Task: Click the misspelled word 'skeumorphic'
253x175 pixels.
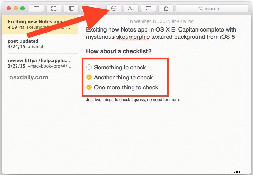Action: pos(133,37)
